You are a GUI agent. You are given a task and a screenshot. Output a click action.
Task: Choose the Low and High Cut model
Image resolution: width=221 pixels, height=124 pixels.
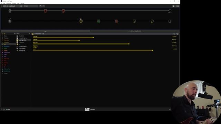tap(23, 38)
